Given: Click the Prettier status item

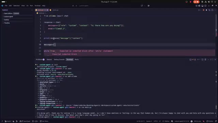Looking at the screenshot, I should [210, 121].
